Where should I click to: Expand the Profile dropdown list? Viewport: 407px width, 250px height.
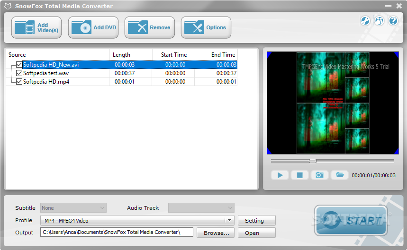[x=229, y=221]
